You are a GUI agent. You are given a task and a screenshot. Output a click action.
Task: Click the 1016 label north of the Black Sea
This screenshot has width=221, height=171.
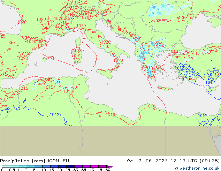(x=193, y=18)
